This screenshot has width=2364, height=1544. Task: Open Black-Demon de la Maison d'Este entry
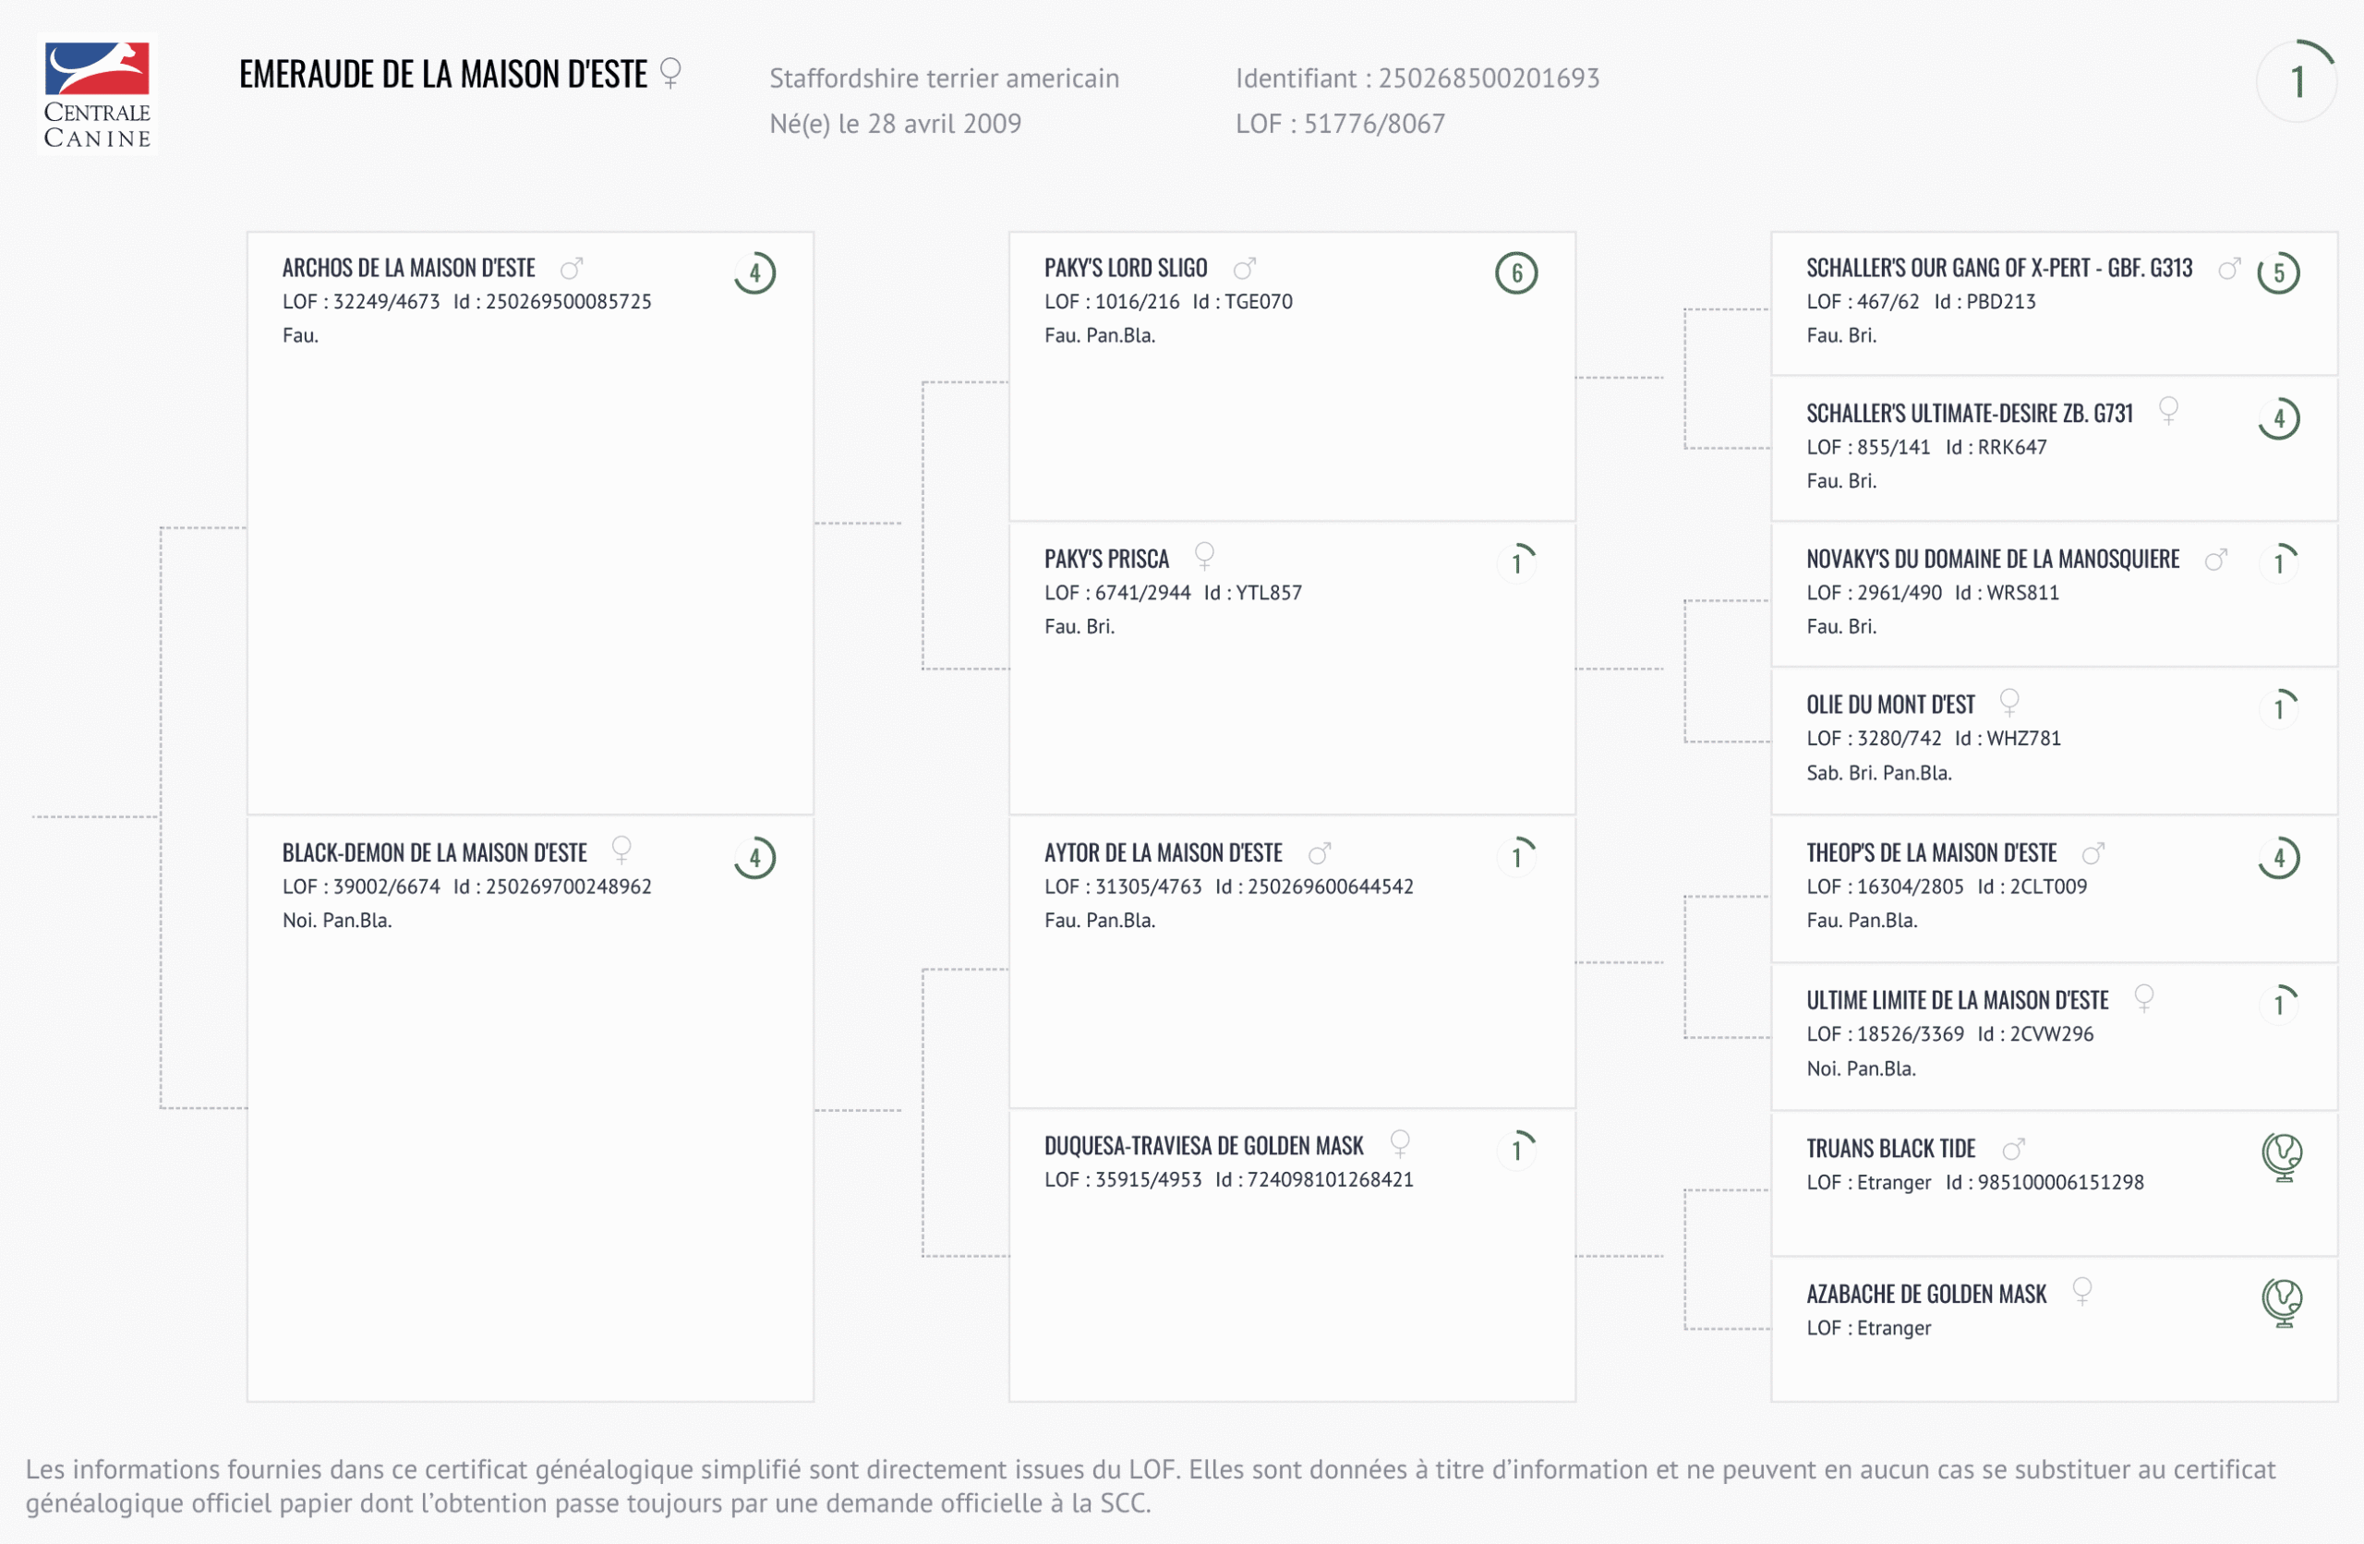click(434, 853)
